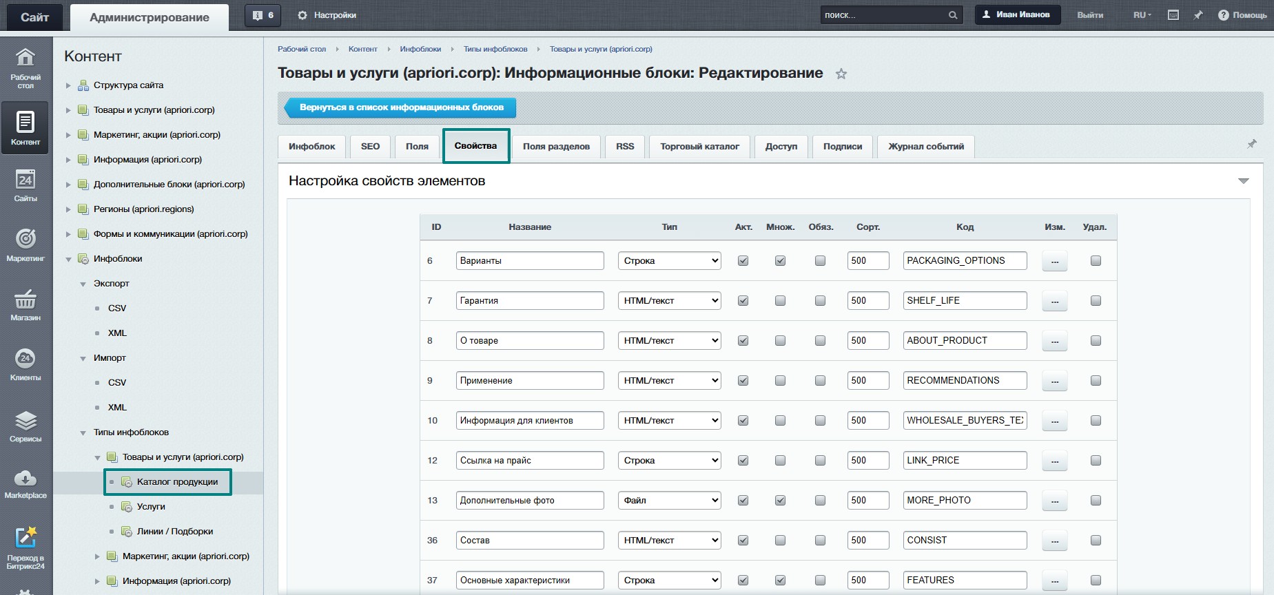Click the notifications icon showing 6
1274x595 pixels.
tap(263, 15)
